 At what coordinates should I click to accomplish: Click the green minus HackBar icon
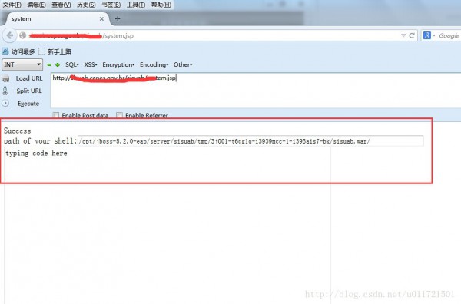coord(49,64)
